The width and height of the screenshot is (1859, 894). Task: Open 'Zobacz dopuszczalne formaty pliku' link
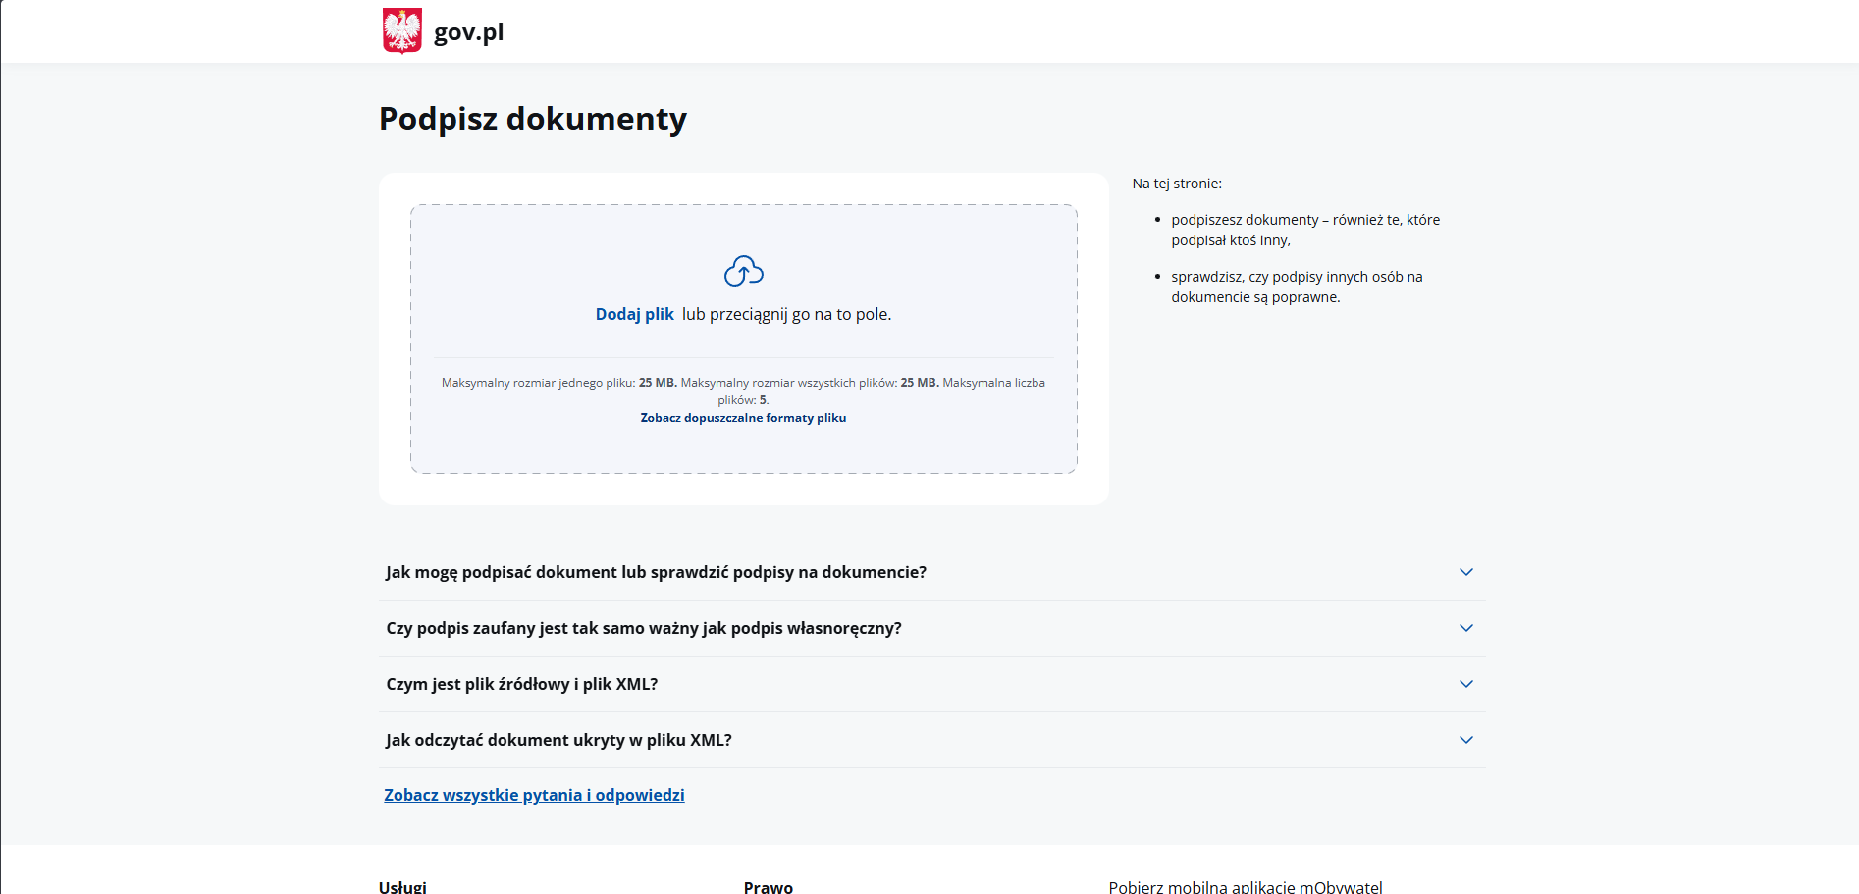743,418
